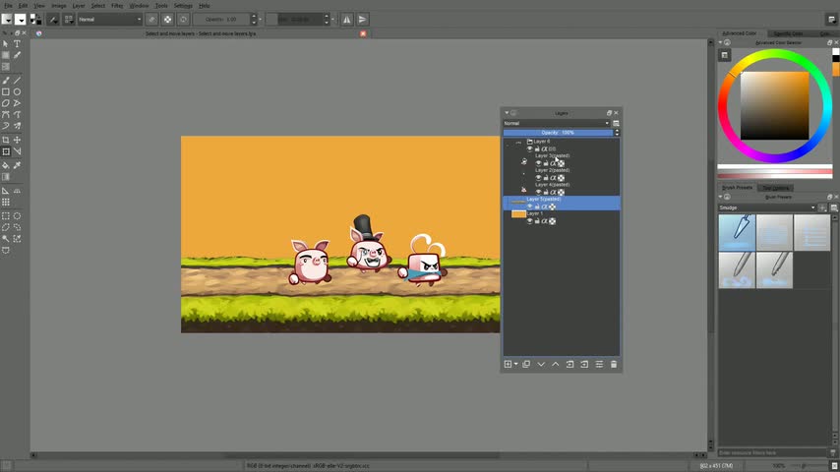Switch to the Brush Presets tab
Screen dimensions: 840x472
pos(737,188)
